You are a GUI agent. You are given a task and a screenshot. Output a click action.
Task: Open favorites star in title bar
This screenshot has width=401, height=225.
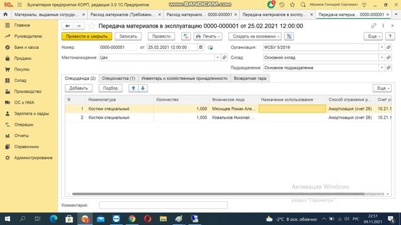point(293,4)
